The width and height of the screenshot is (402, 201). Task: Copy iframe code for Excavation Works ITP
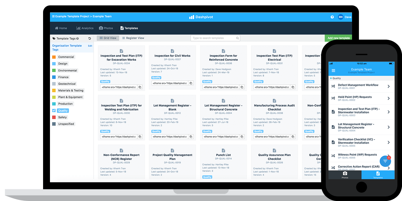coord(140,87)
